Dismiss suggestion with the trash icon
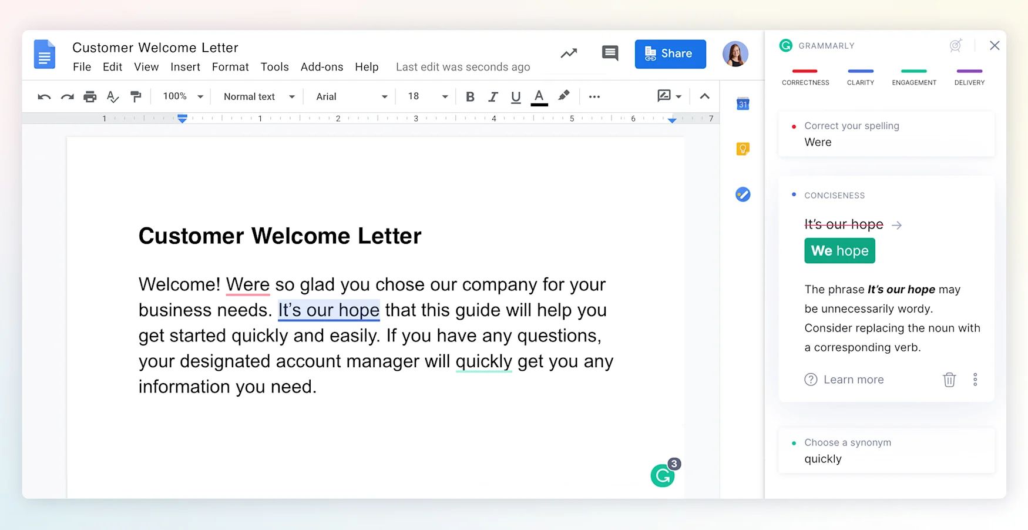 tap(949, 380)
